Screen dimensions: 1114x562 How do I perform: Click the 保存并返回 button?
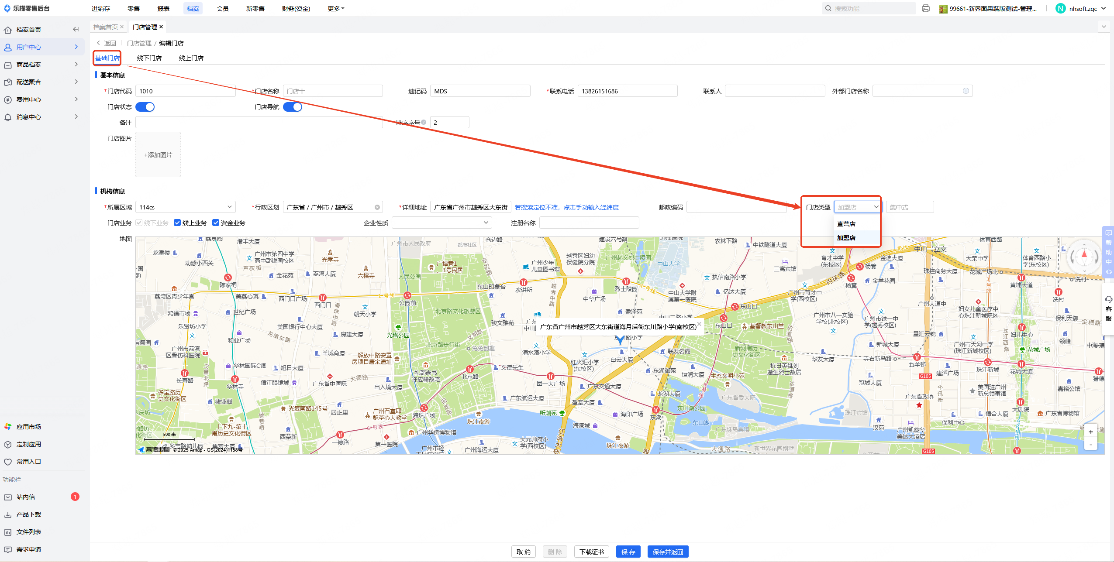pyautogui.click(x=668, y=552)
